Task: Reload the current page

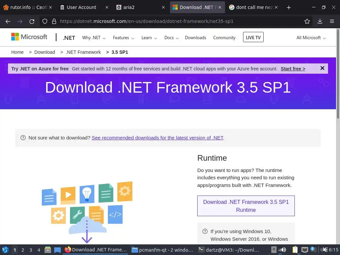Action: pyautogui.click(x=32, y=21)
